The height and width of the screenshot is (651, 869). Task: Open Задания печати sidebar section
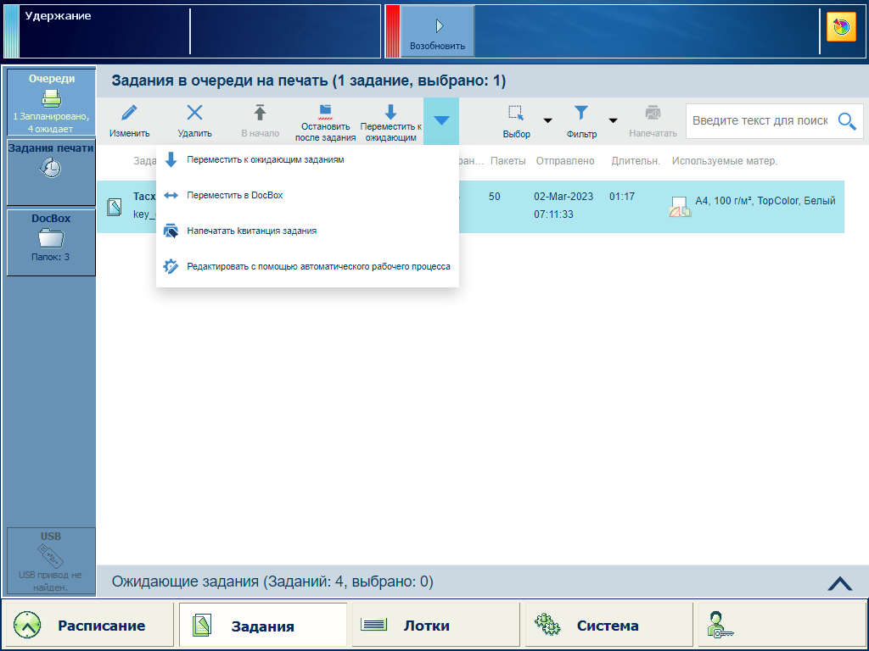coord(51,172)
